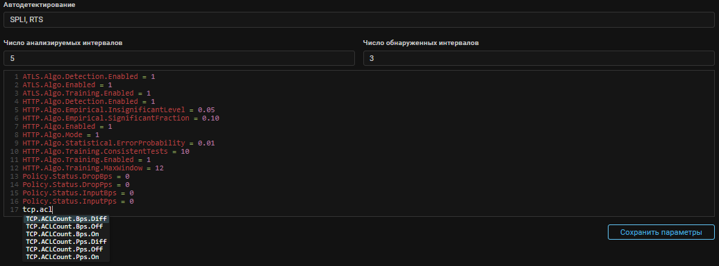The height and width of the screenshot is (266, 719).
Task: Click line Policy.Status.InputBps = 0
Action: (x=78, y=193)
